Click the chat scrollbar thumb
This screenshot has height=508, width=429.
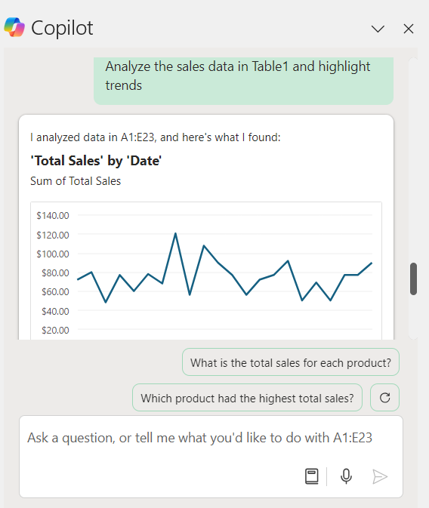pyautogui.click(x=413, y=279)
